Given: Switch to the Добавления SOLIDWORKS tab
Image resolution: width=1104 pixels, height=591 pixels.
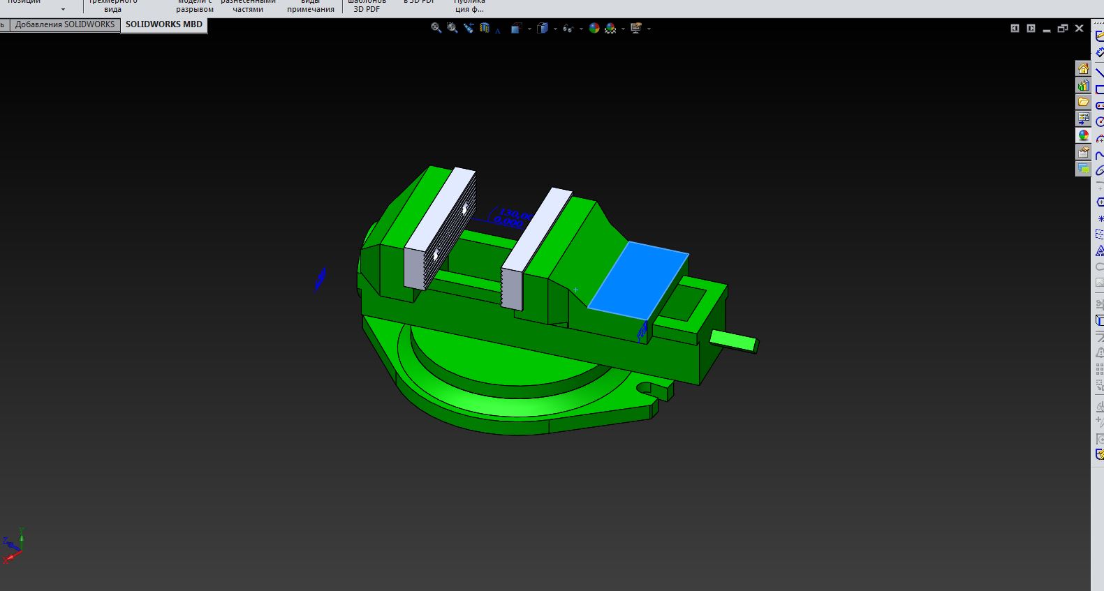Looking at the screenshot, I should [65, 24].
